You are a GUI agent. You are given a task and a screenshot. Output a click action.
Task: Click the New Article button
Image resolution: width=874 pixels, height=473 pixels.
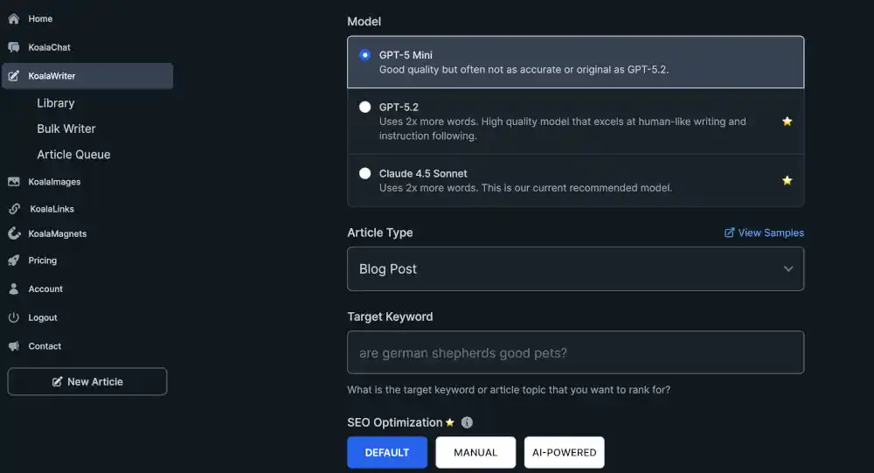click(x=87, y=381)
